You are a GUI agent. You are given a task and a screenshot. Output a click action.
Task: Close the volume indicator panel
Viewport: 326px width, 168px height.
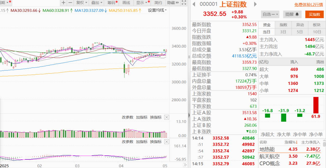(167, 117)
